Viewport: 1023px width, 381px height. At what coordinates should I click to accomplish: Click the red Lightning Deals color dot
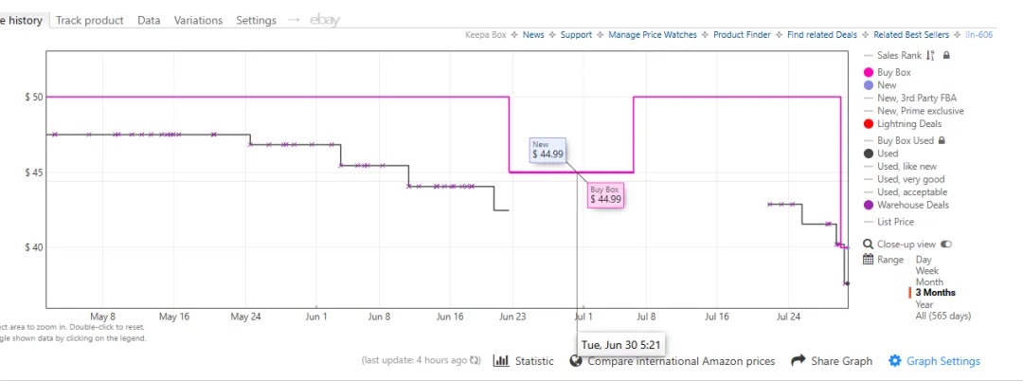[868, 124]
